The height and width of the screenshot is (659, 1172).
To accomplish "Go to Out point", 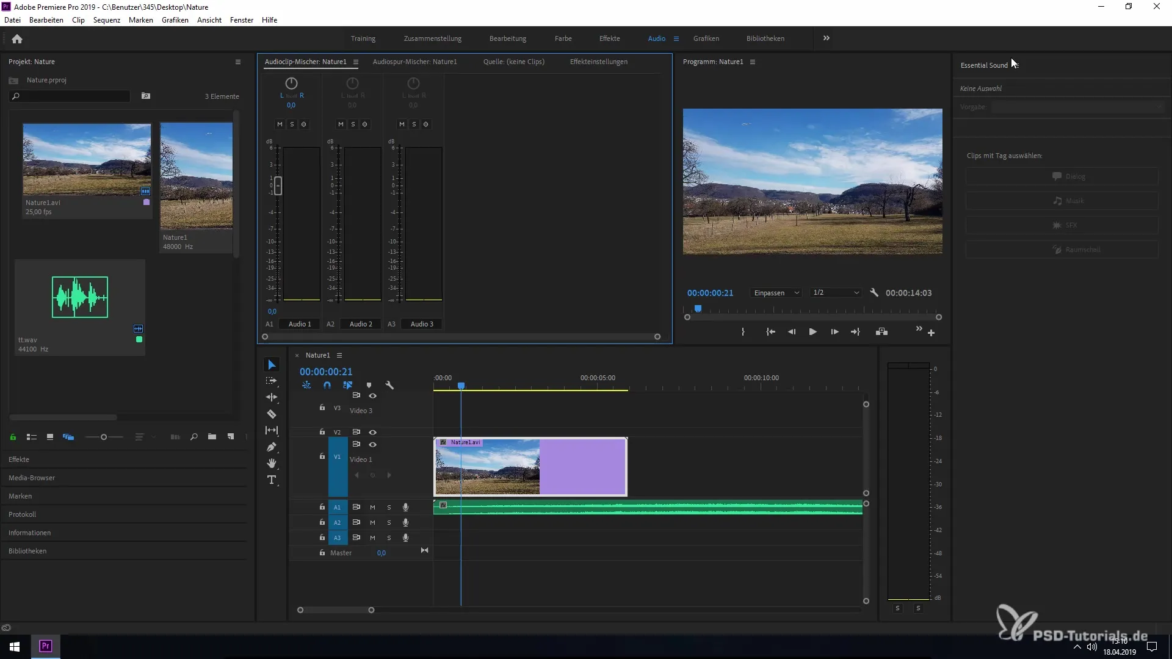I will pyautogui.click(x=855, y=332).
